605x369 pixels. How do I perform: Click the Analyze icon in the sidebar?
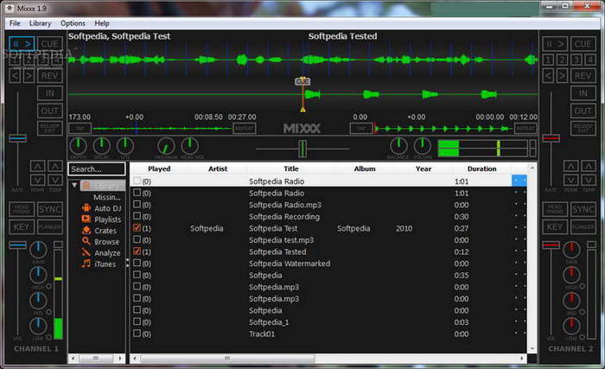(x=86, y=253)
